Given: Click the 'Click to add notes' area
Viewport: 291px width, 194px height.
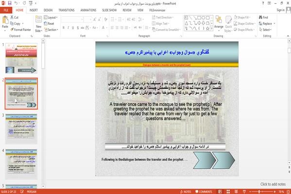Looking at the screenshot, I should tap(273, 184).
